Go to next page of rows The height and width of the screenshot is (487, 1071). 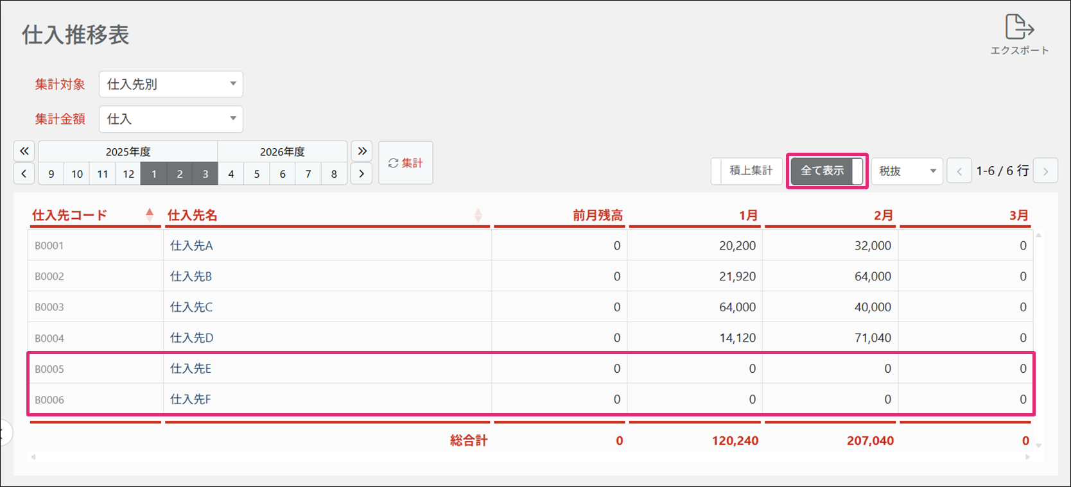tap(1045, 171)
